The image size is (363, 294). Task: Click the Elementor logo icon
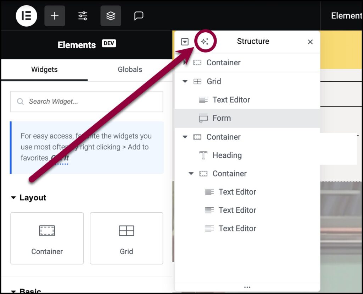tap(26, 16)
